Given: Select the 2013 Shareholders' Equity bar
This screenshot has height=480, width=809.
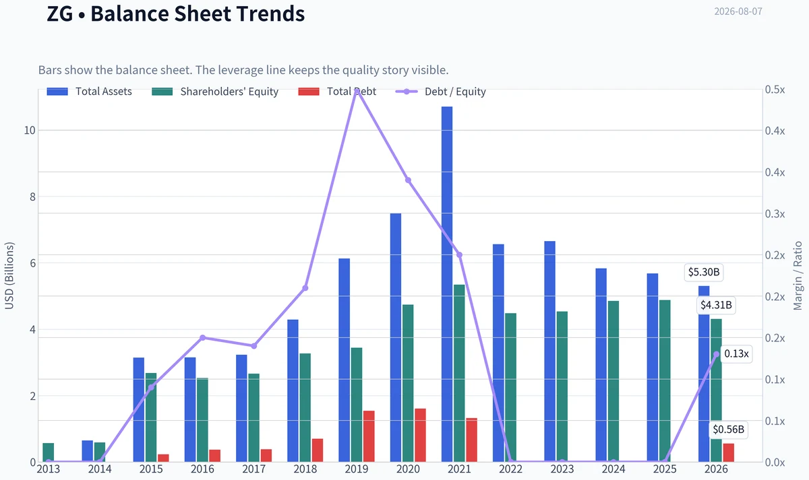Looking at the screenshot, I should (49, 452).
